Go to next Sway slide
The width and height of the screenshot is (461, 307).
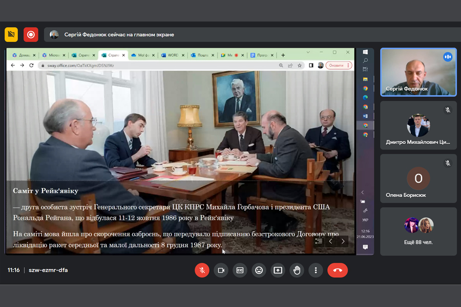coord(343,241)
